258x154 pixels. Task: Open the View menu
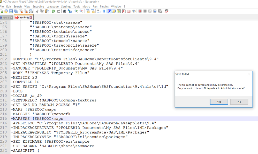click(x=27, y=6)
